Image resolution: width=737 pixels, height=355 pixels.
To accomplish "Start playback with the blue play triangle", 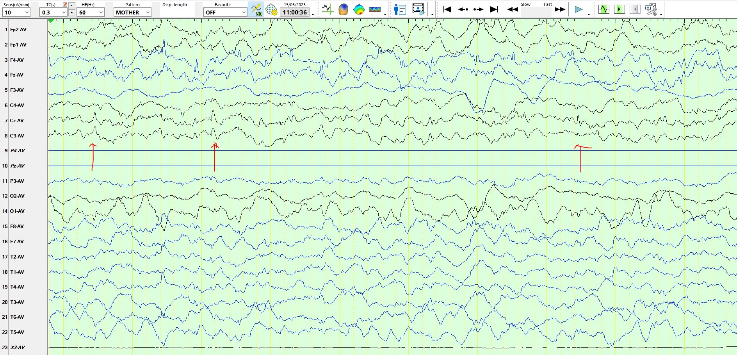I will pos(579,9).
